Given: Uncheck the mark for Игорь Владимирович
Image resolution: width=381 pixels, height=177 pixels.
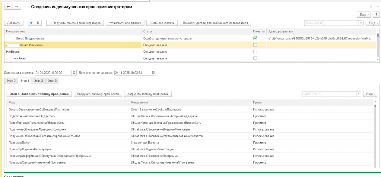Looking at the screenshot, I should tap(255, 38).
